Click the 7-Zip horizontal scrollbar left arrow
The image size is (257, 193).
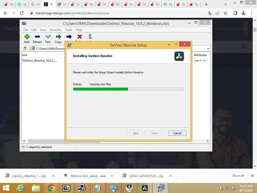pos(24,141)
